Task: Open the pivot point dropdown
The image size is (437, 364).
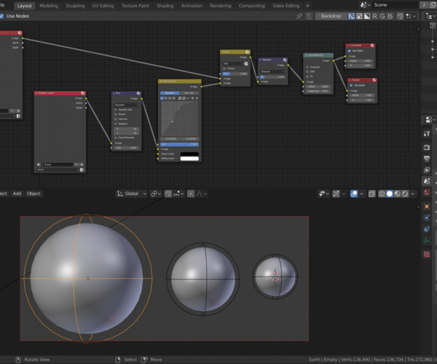Action: tap(156, 194)
